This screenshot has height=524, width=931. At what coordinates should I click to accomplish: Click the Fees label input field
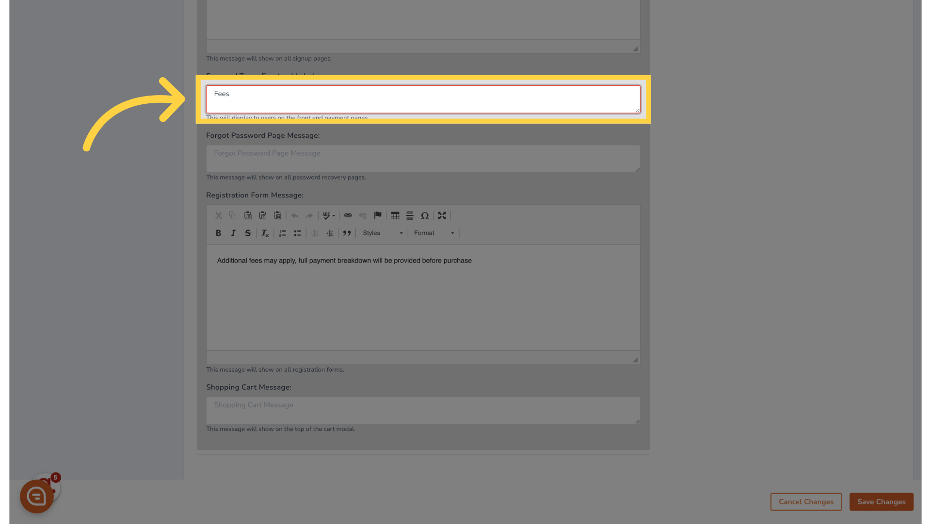point(422,98)
